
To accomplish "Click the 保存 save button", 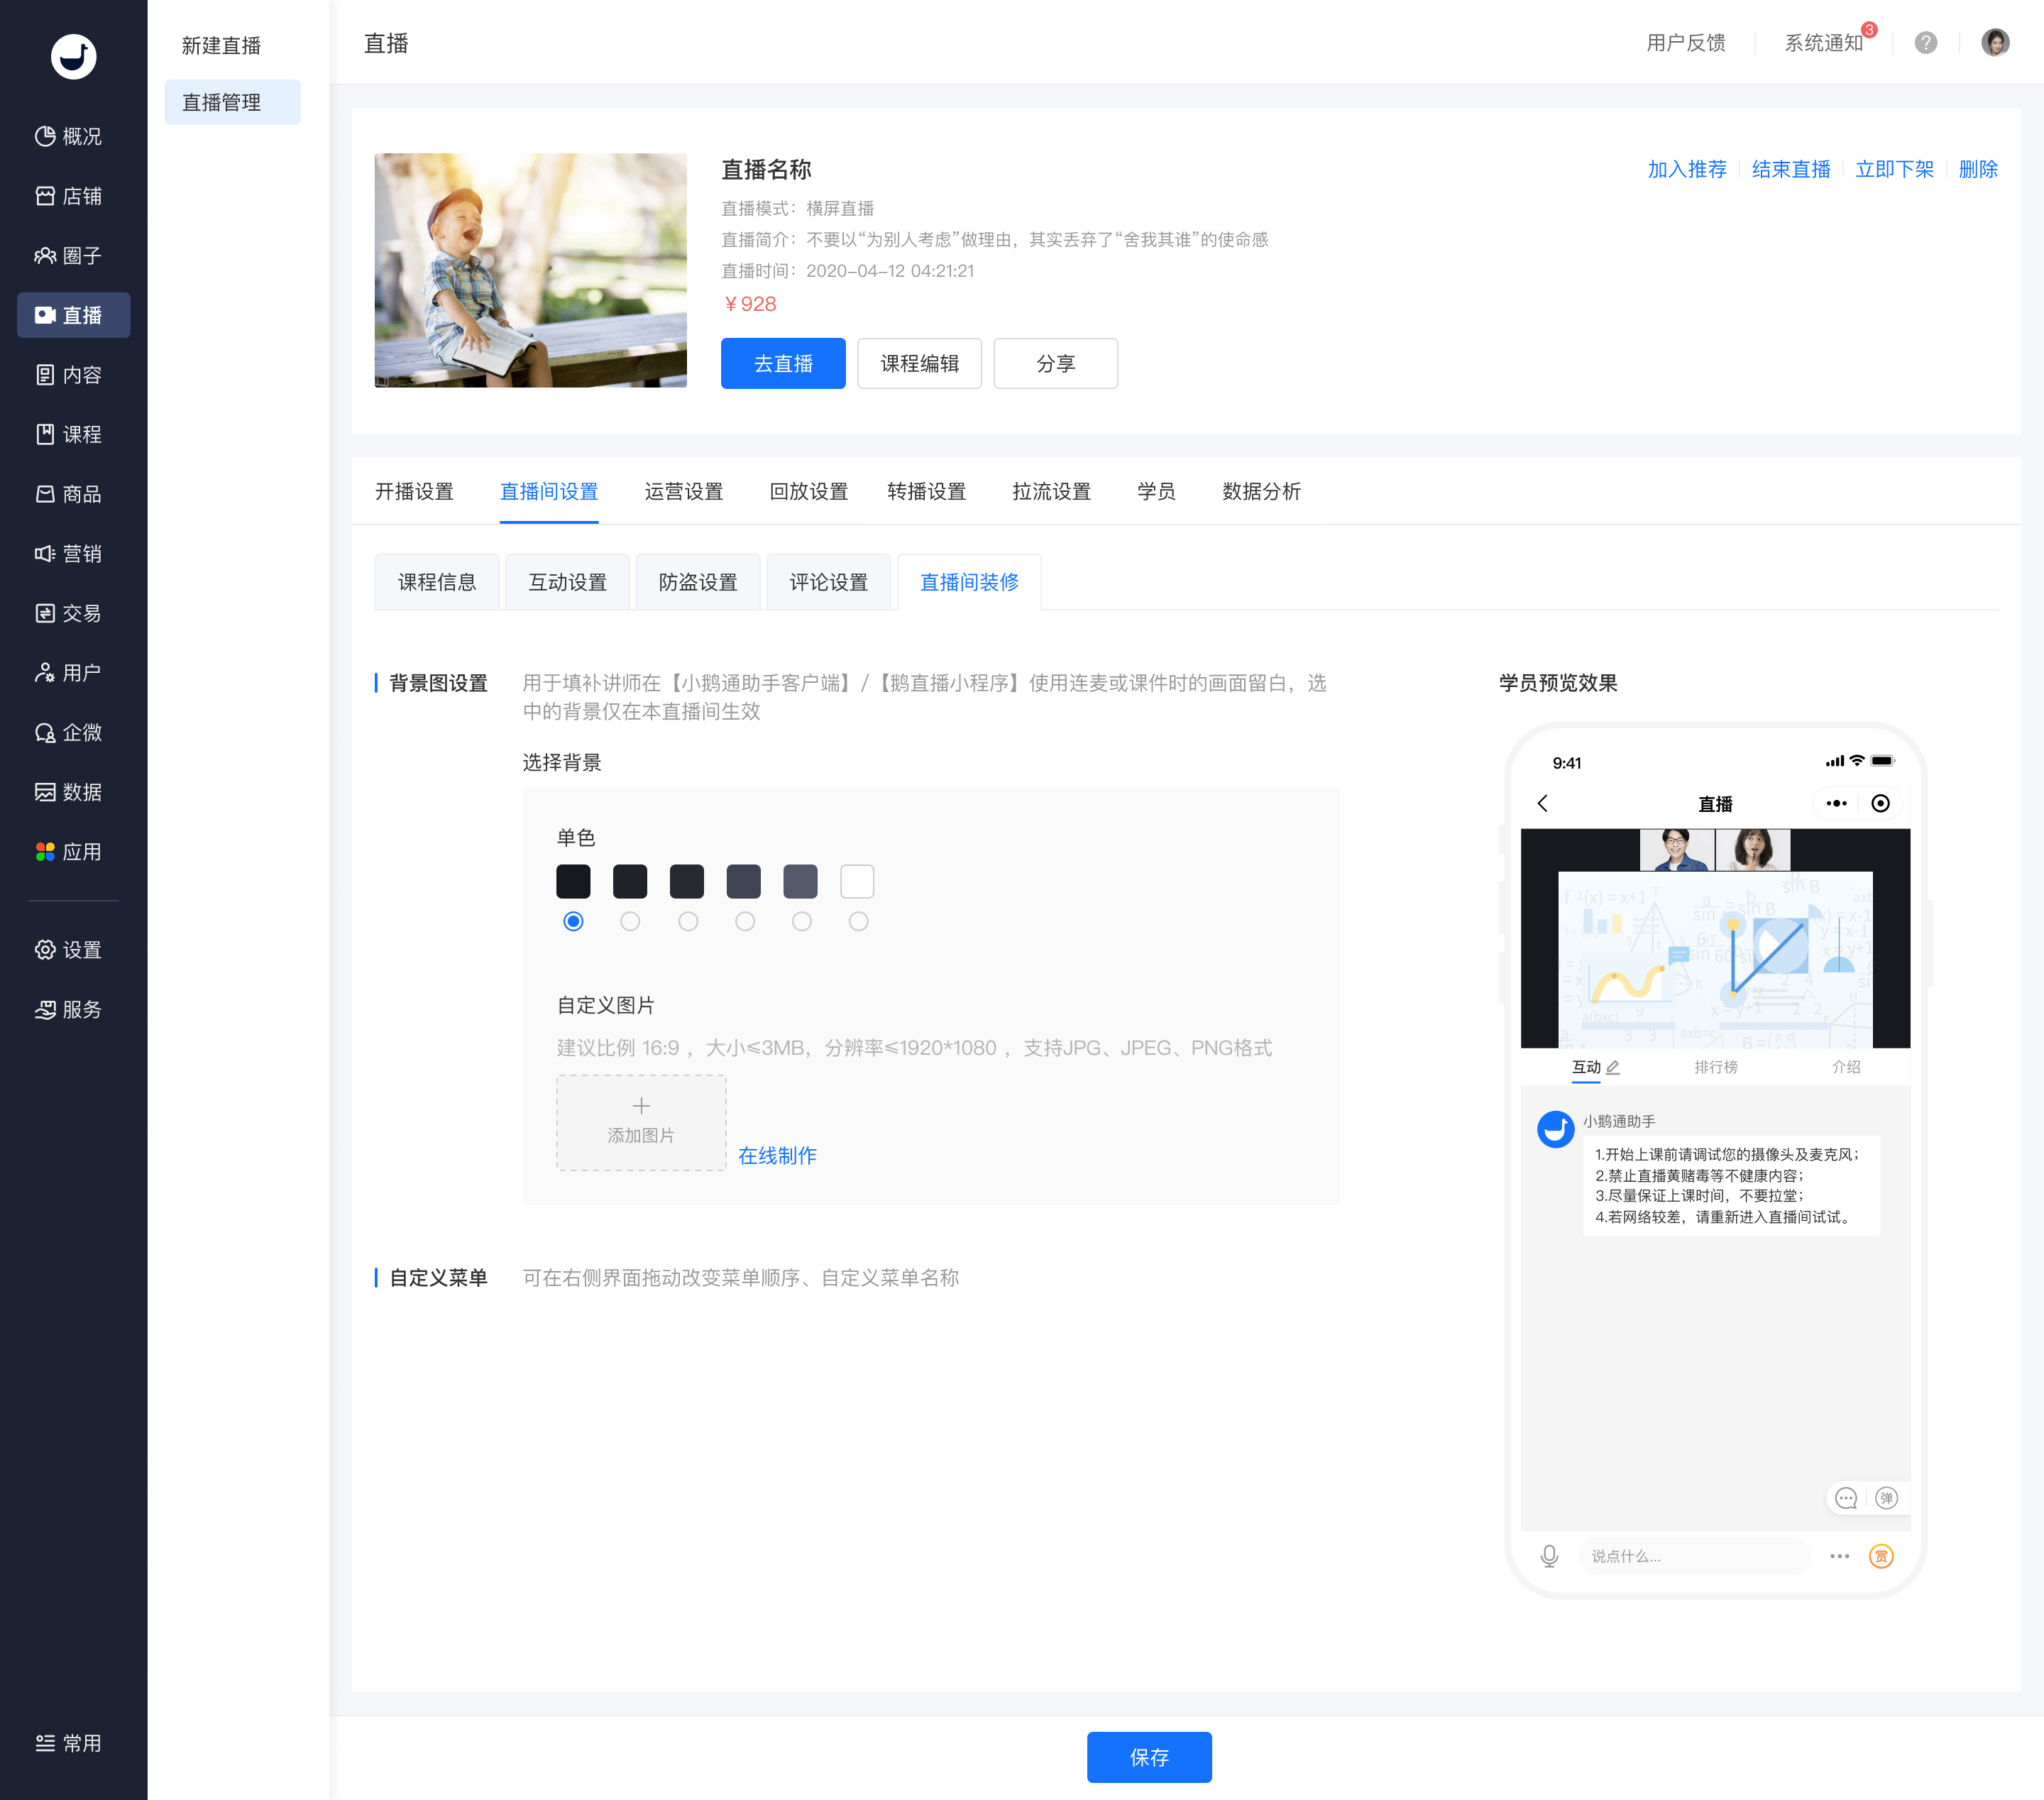I will click(1149, 1757).
